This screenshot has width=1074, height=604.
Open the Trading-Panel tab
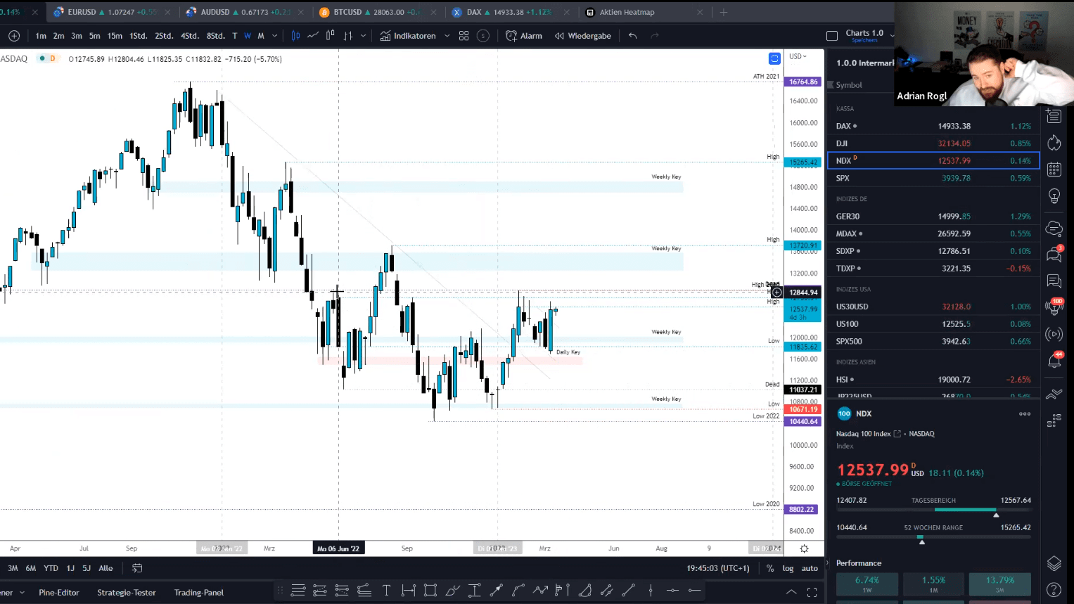(199, 593)
